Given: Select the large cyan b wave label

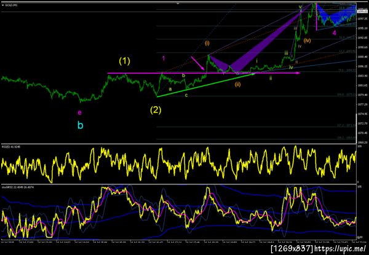Looking at the screenshot, I should click(x=80, y=125).
